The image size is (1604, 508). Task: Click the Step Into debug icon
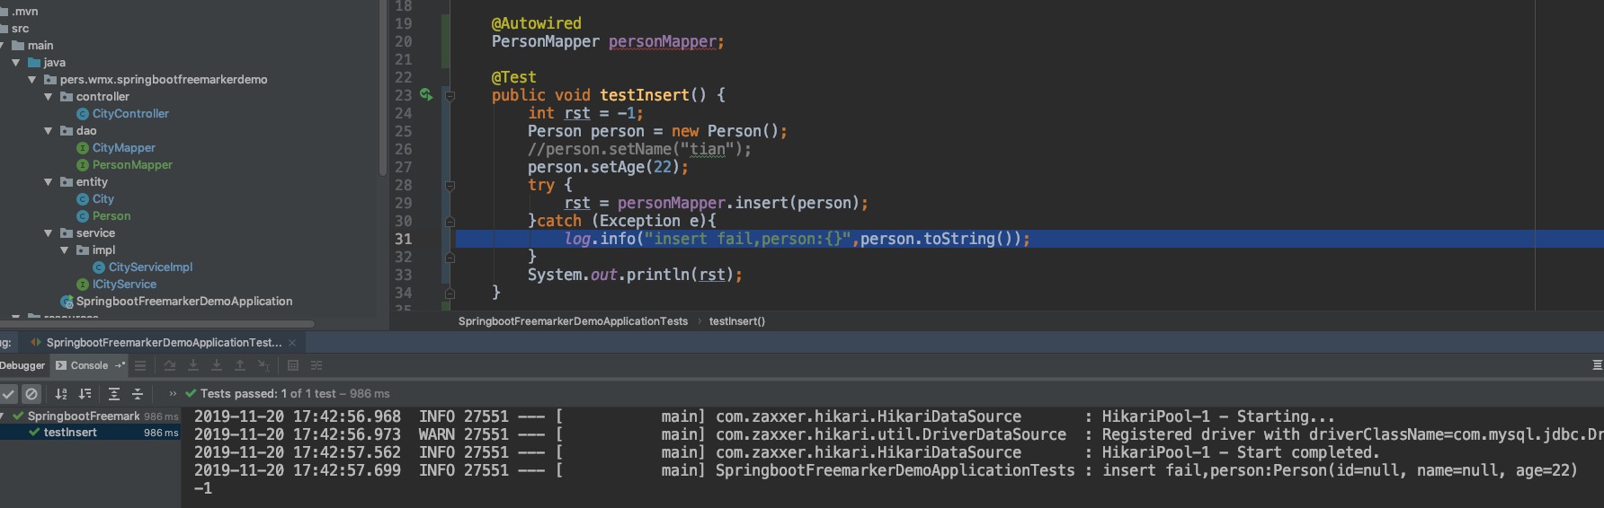click(x=193, y=365)
